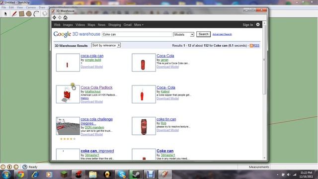Click Sign in link
The width and height of the screenshot is (318, 179).
point(248,25)
